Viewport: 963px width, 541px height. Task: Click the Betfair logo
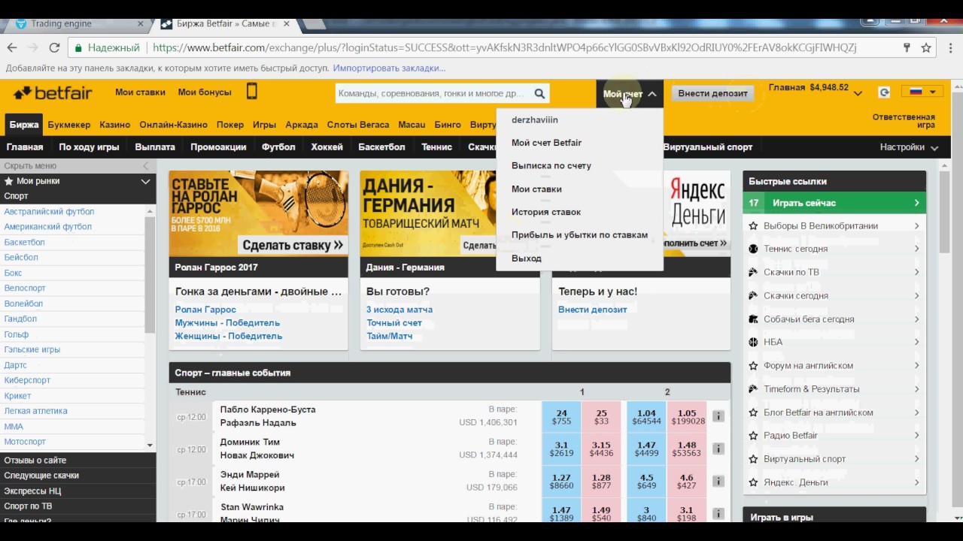pyautogui.click(x=53, y=93)
